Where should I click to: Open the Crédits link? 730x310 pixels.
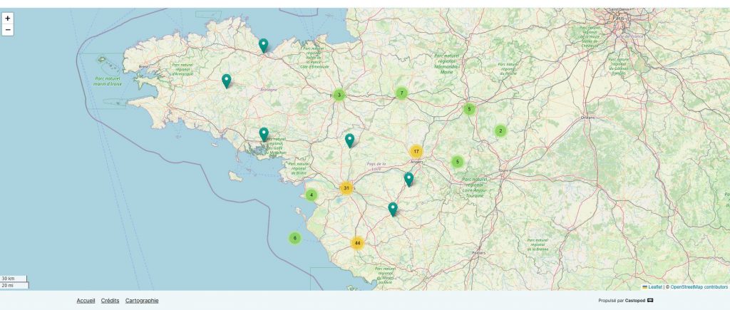(x=110, y=301)
